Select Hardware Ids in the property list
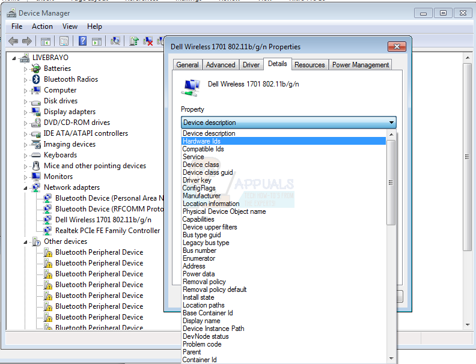The image size is (476, 364). coord(284,141)
